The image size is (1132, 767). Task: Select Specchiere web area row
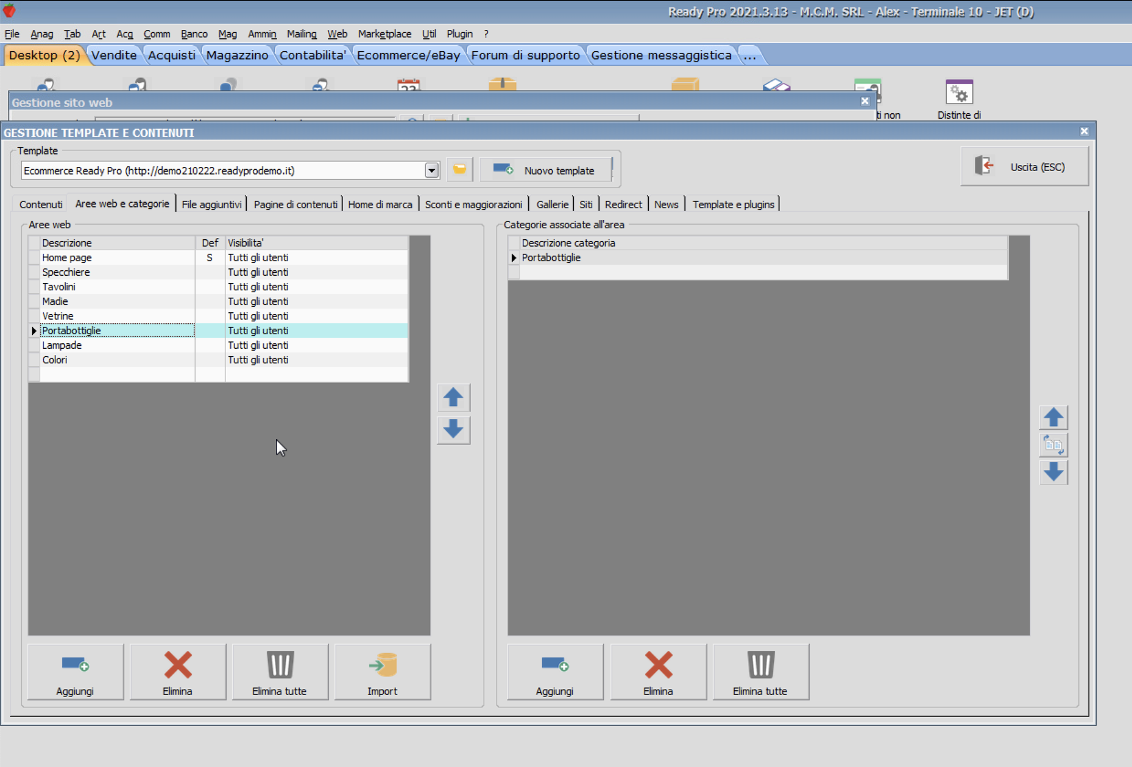[x=218, y=272]
